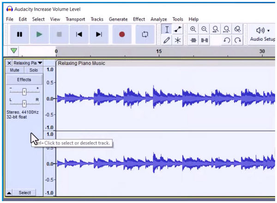277x203 pixels.
Task: Click the track Select button
Action: (24, 192)
